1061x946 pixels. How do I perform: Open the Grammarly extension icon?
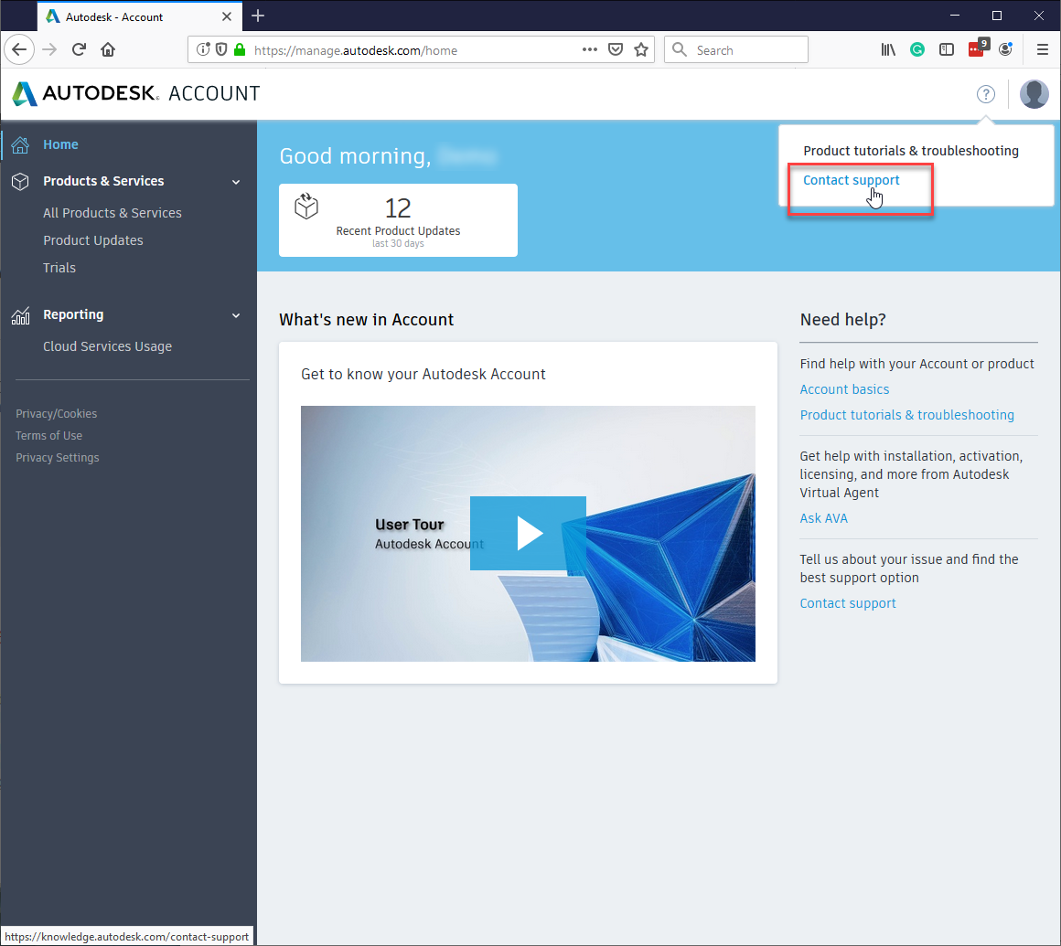coord(916,49)
